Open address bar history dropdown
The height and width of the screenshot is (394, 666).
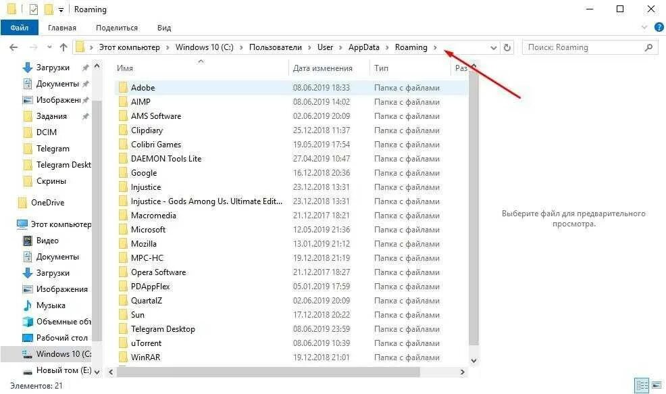[x=493, y=47]
